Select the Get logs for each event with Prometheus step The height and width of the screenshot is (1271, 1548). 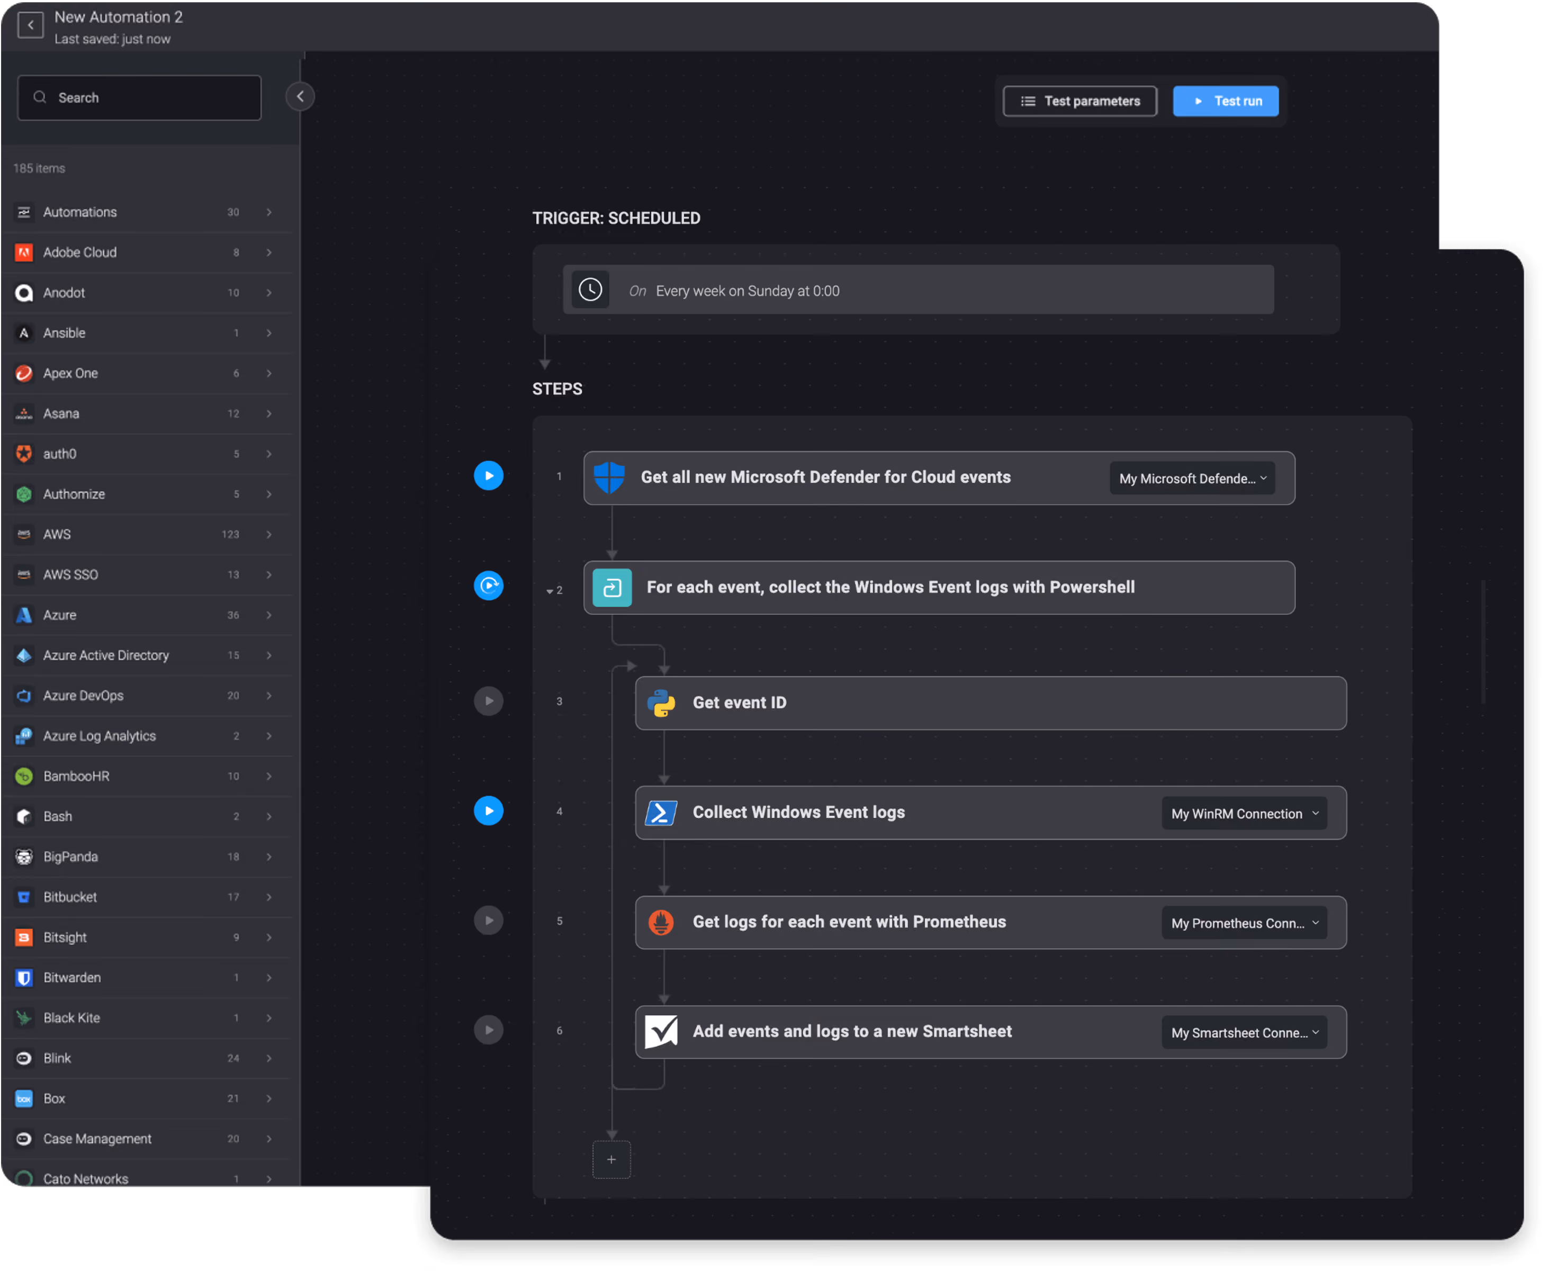point(992,923)
